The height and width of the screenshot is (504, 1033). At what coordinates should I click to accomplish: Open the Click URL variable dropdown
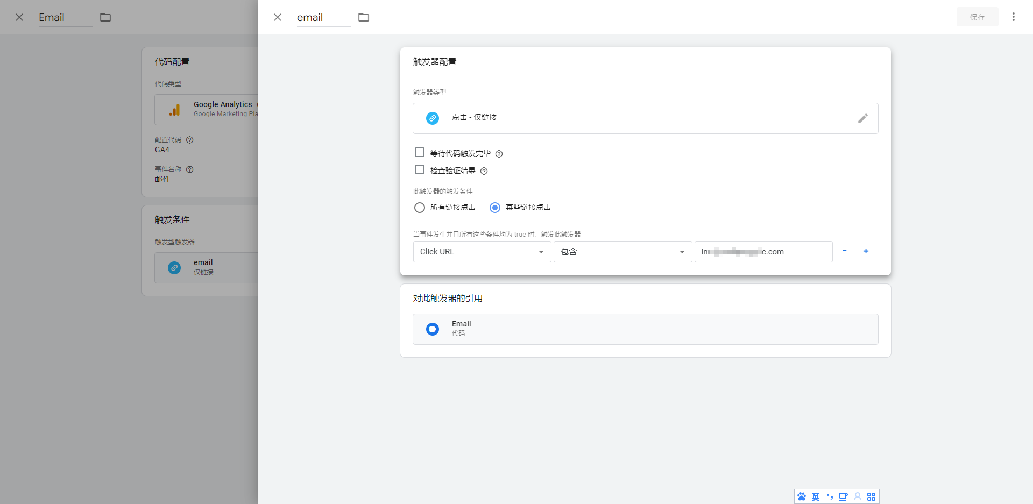pos(482,252)
